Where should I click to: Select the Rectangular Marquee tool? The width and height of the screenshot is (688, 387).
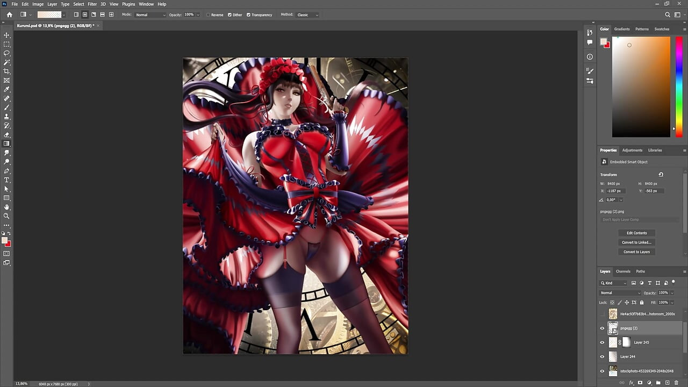pyautogui.click(x=6, y=44)
